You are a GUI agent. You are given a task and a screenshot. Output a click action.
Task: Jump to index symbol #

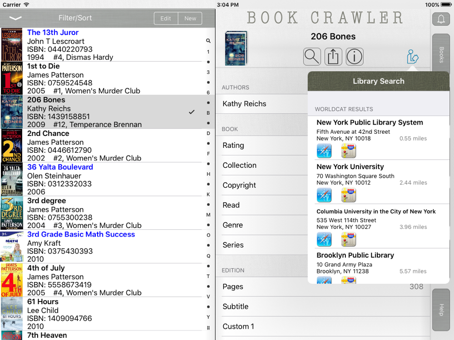pos(208,328)
